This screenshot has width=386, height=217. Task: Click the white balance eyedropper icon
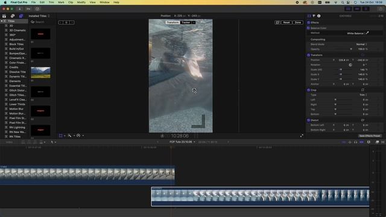click(x=367, y=33)
